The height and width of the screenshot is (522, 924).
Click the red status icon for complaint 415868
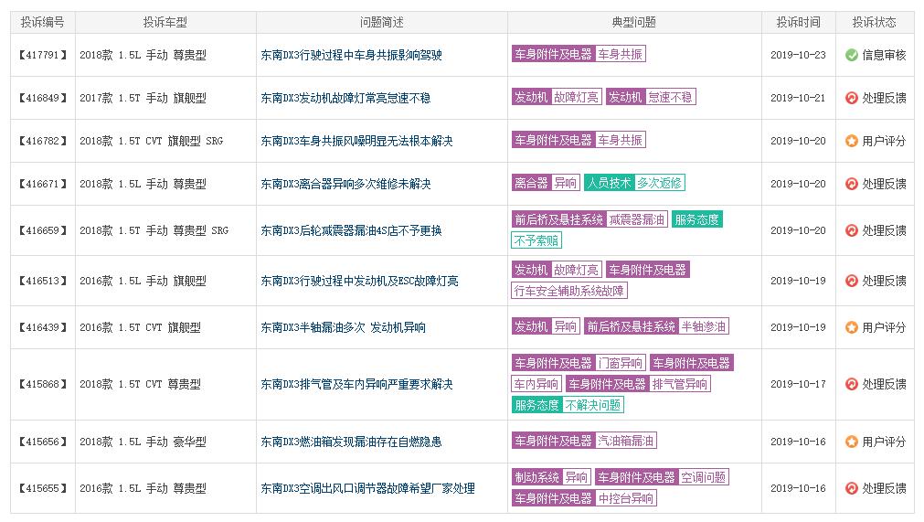click(x=852, y=384)
